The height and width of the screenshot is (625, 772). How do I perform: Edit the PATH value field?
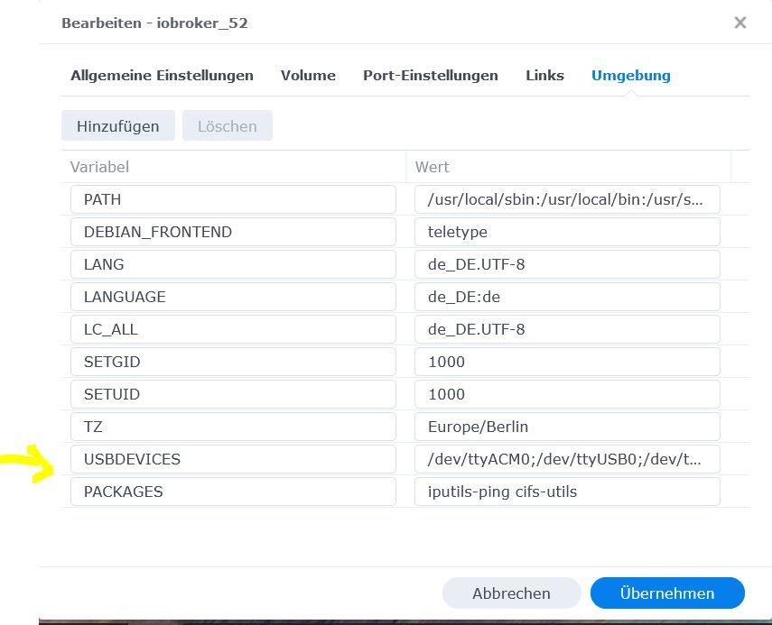click(x=567, y=199)
